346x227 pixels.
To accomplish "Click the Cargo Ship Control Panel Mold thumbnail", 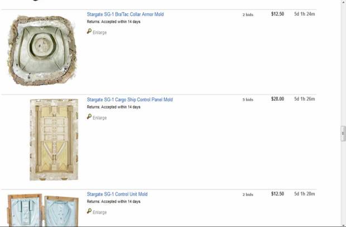I will click(x=46, y=139).
